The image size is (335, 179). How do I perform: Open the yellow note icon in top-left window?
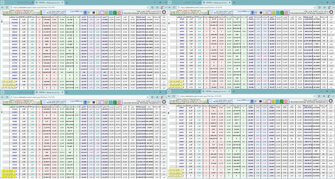click(98, 13)
